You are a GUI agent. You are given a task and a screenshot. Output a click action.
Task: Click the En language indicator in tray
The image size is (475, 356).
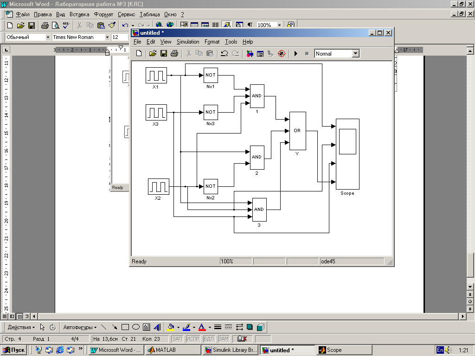pos(440,350)
